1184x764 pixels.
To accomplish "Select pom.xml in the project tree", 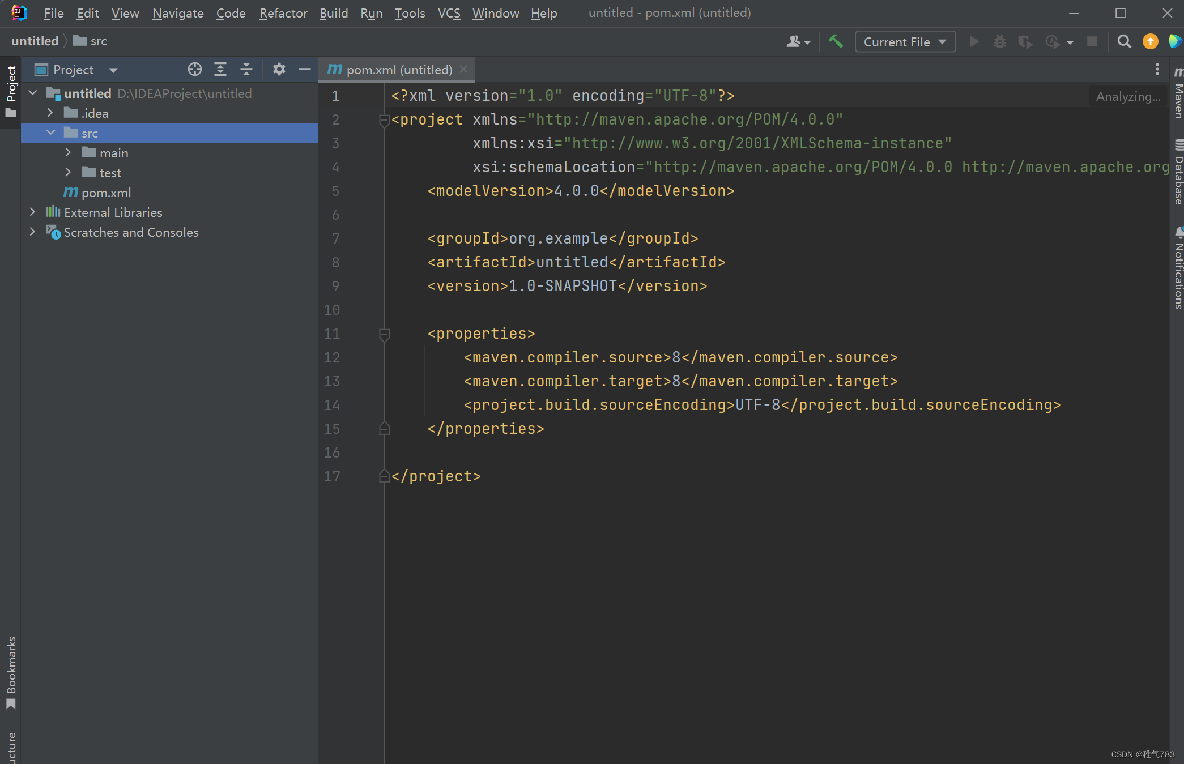I will 106,193.
